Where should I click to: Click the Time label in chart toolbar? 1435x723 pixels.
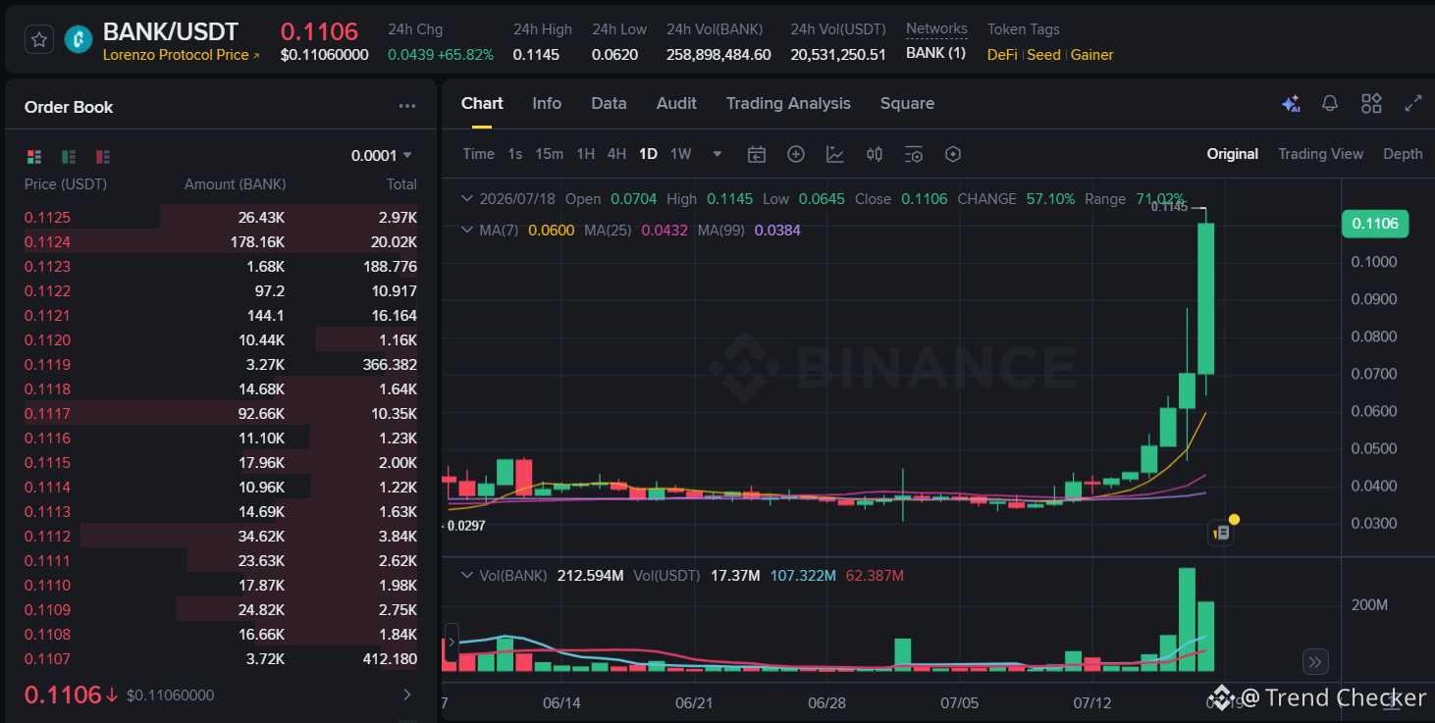point(479,154)
